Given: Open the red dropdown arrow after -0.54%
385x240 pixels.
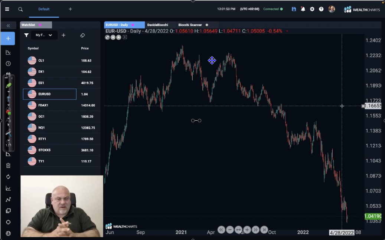Looking at the screenshot, I should point(287,31).
